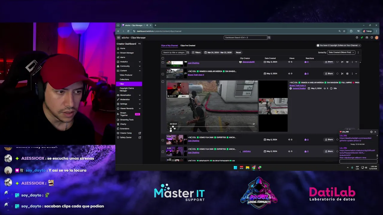
Task: Open the green sparkle icon in the header
Action: click(362, 38)
